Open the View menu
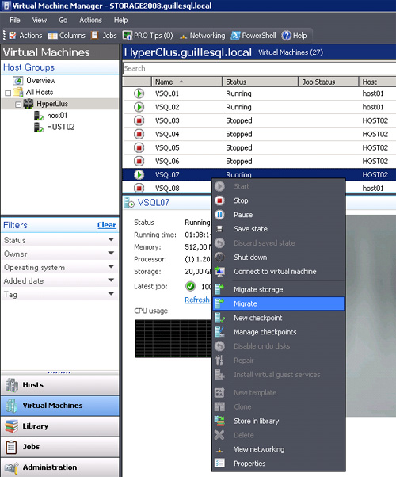Viewport: 396px width, 477px height. (x=40, y=20)
